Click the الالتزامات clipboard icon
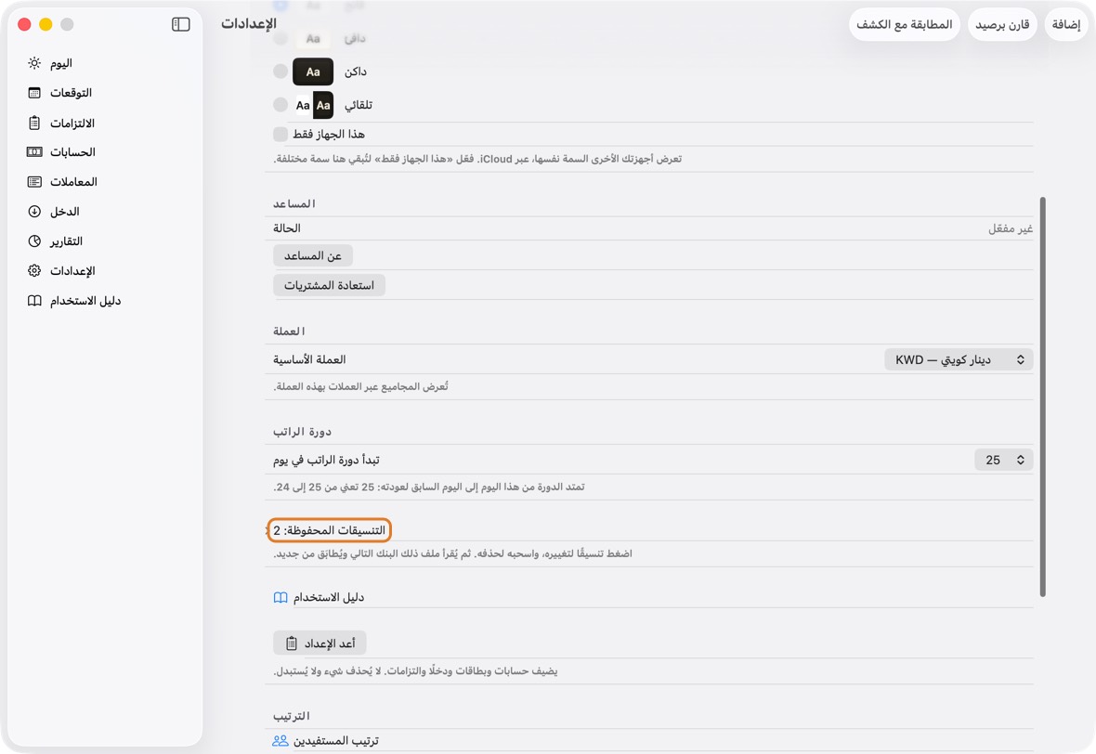 click(34, 123)
